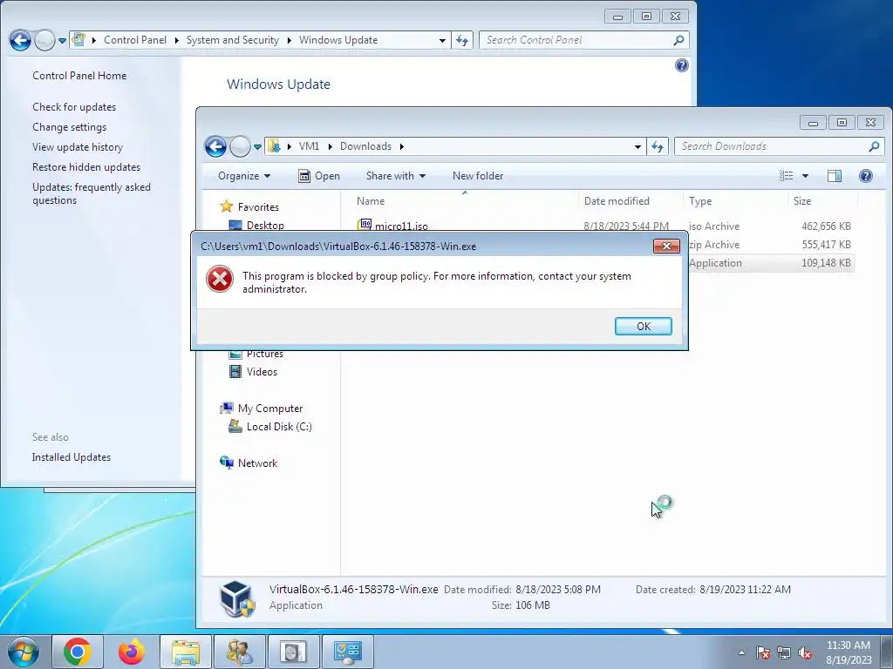Viewport: 893px width, 669px height.
Task: Go back in Control Panel window
Action: point(21,40)
